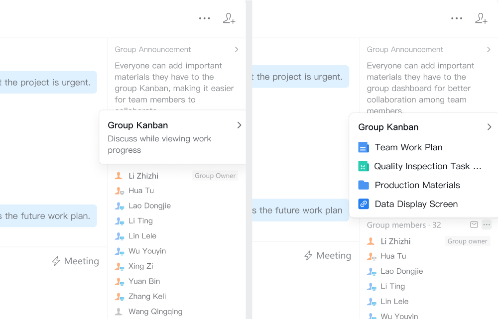This screenshot has height=319, width=498.
Task: Open Group Announcement arrow in left panel
Action: pos(237,50)
